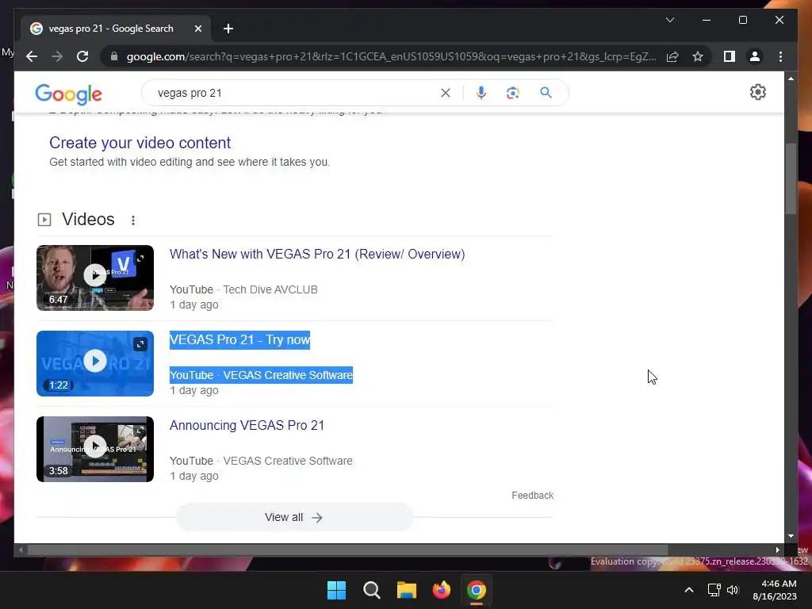Click the scroll down arrow
The width and height of the screenshot is (812, 609).
coord(791,537)
